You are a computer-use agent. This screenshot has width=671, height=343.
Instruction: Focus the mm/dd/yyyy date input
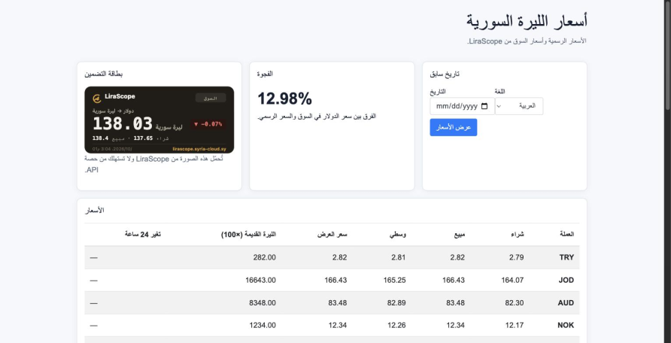point(462,106)
